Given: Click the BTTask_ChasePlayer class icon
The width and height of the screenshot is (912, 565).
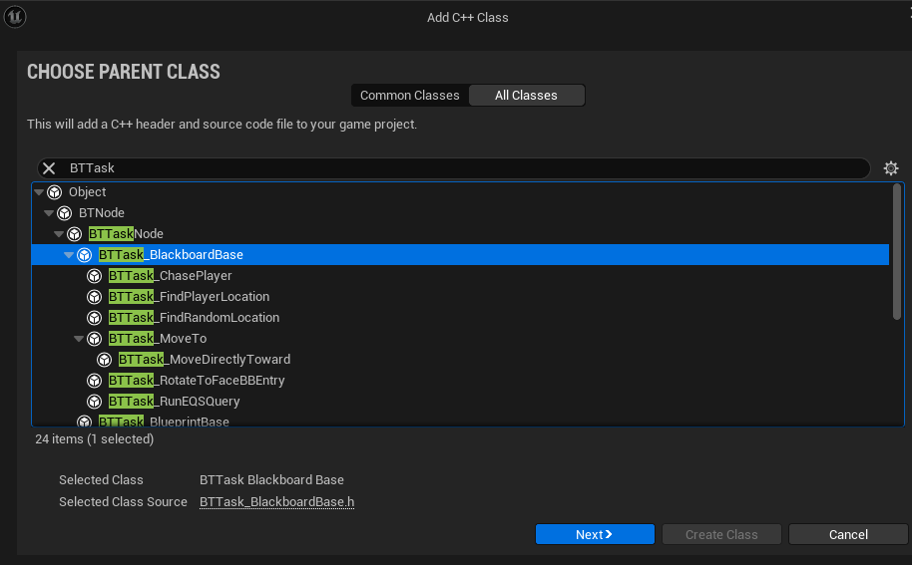Looking at the screenshot, I should pyautogui.click(x=94, y=276).
